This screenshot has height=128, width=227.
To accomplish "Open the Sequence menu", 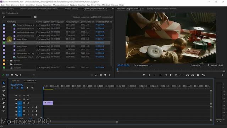I will coord(44,5).
